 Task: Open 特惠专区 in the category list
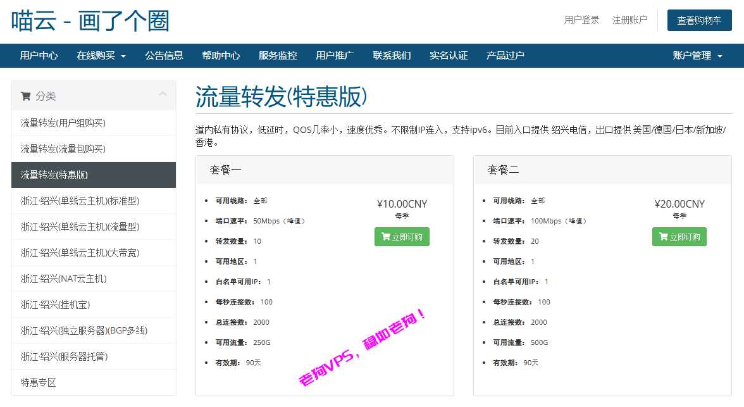tap(39, 382)
